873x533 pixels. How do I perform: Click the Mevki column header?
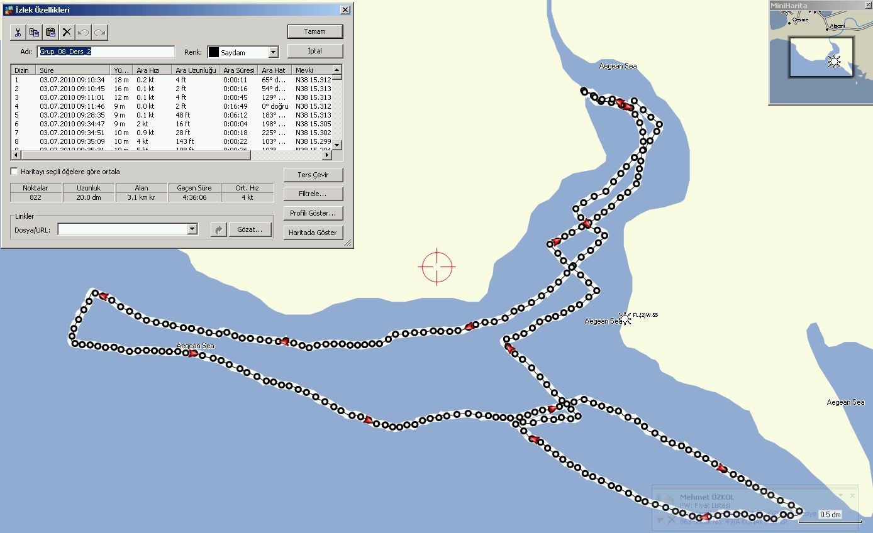coord(312,70)
